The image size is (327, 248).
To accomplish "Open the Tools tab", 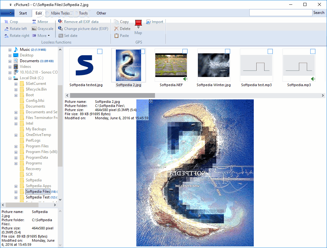I will pos(83,13).
